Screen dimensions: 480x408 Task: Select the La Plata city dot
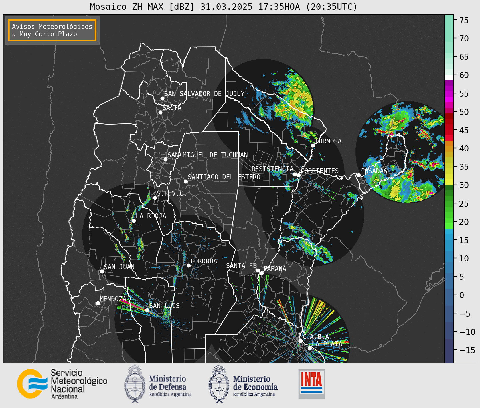pyautogui.click(x=310, y=348)
